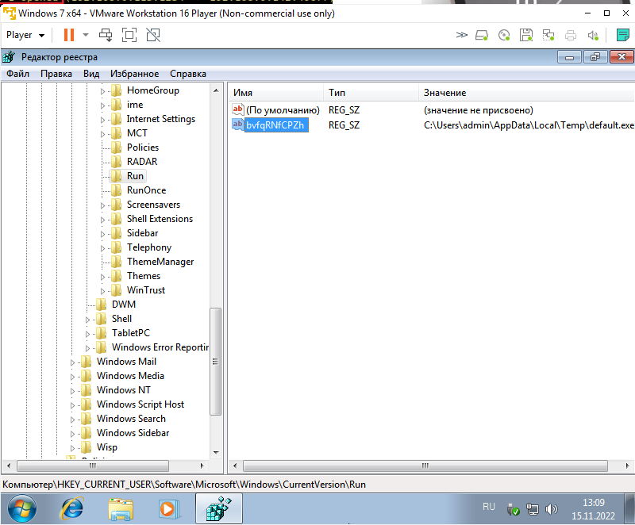635x525 pixels.
Task: Click the network adapter icon
Action: tap(548, 35)
